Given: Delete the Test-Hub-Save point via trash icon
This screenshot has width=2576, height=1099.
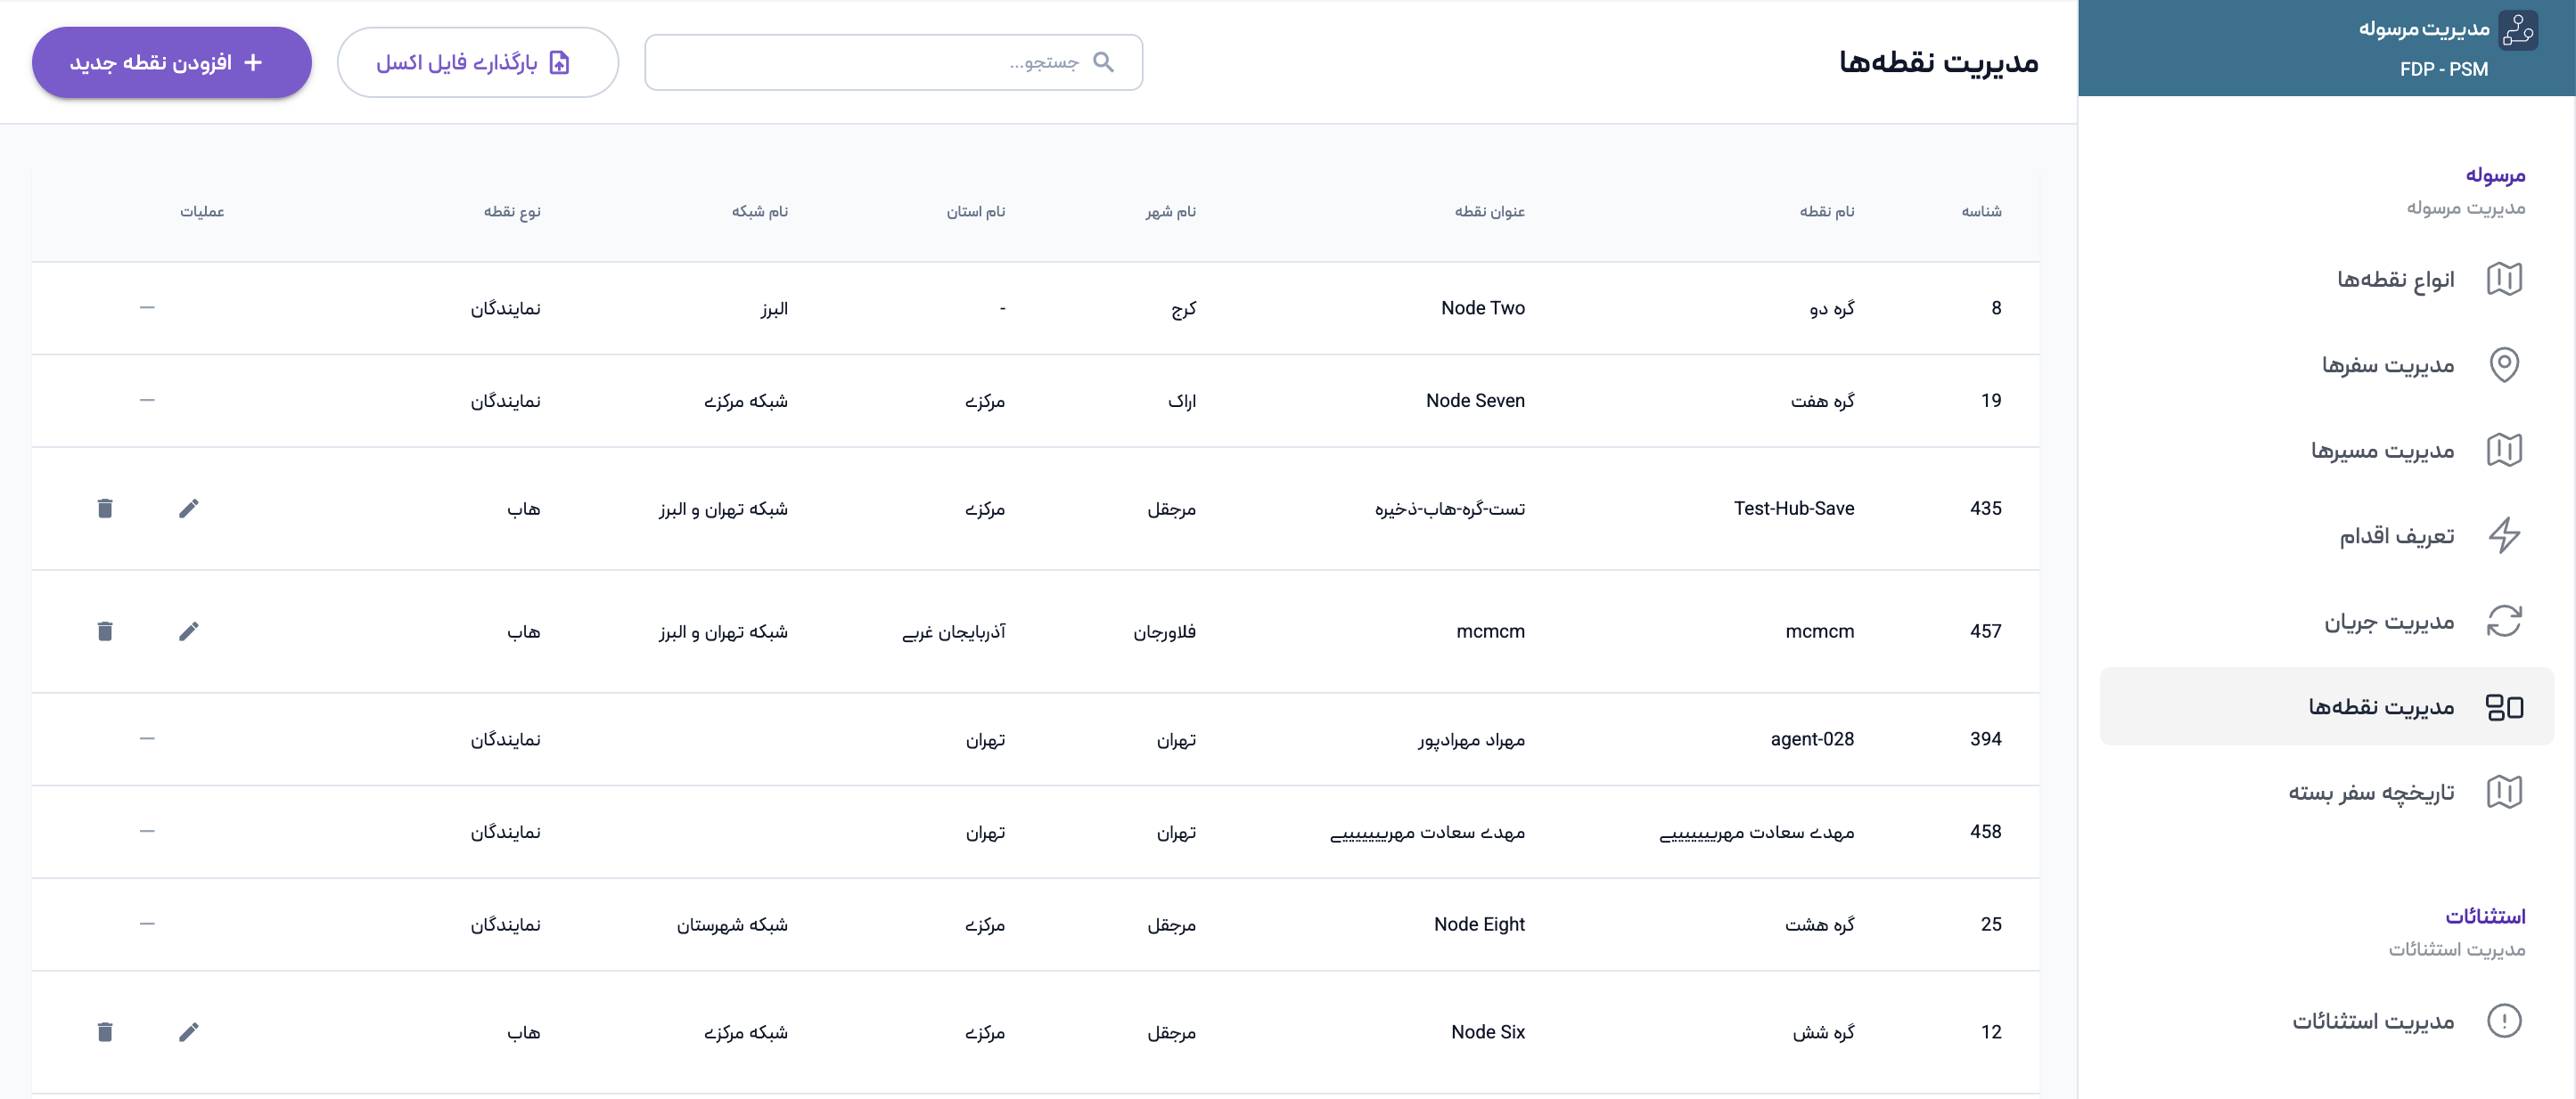Looking at the screenshot, I should pyautogui.click(x=105, y=509).
